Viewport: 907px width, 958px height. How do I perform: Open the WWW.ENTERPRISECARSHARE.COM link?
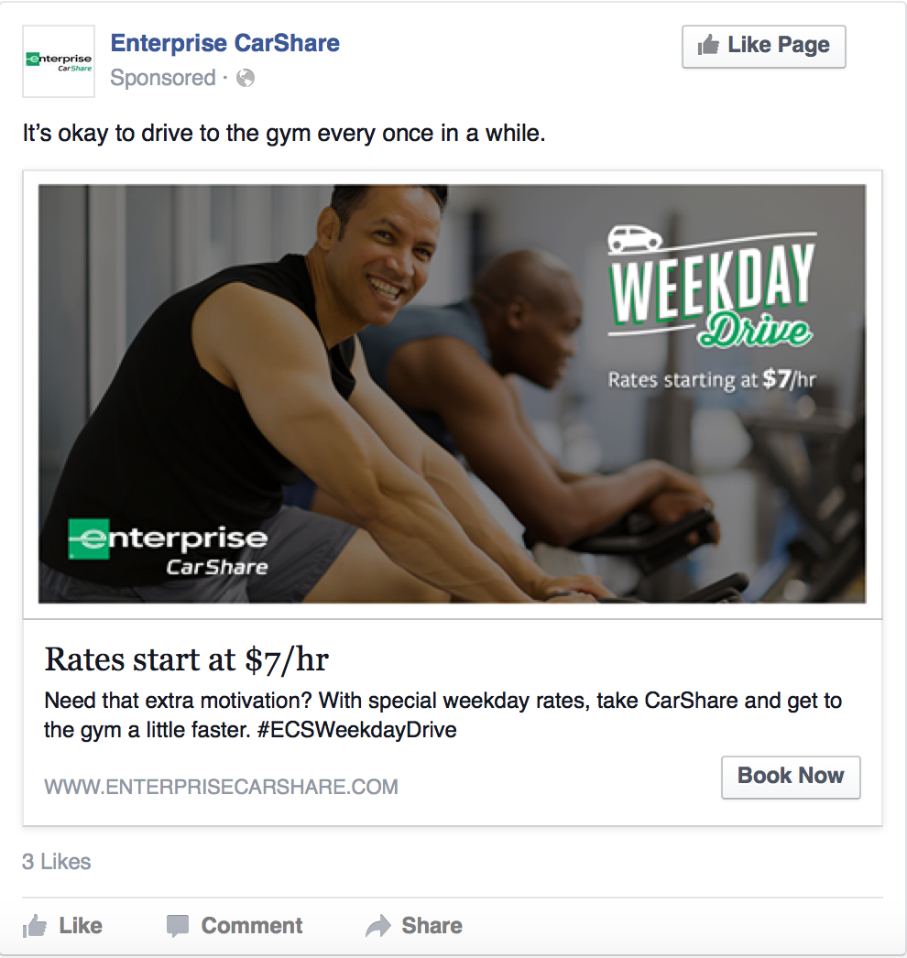(221, 787)
